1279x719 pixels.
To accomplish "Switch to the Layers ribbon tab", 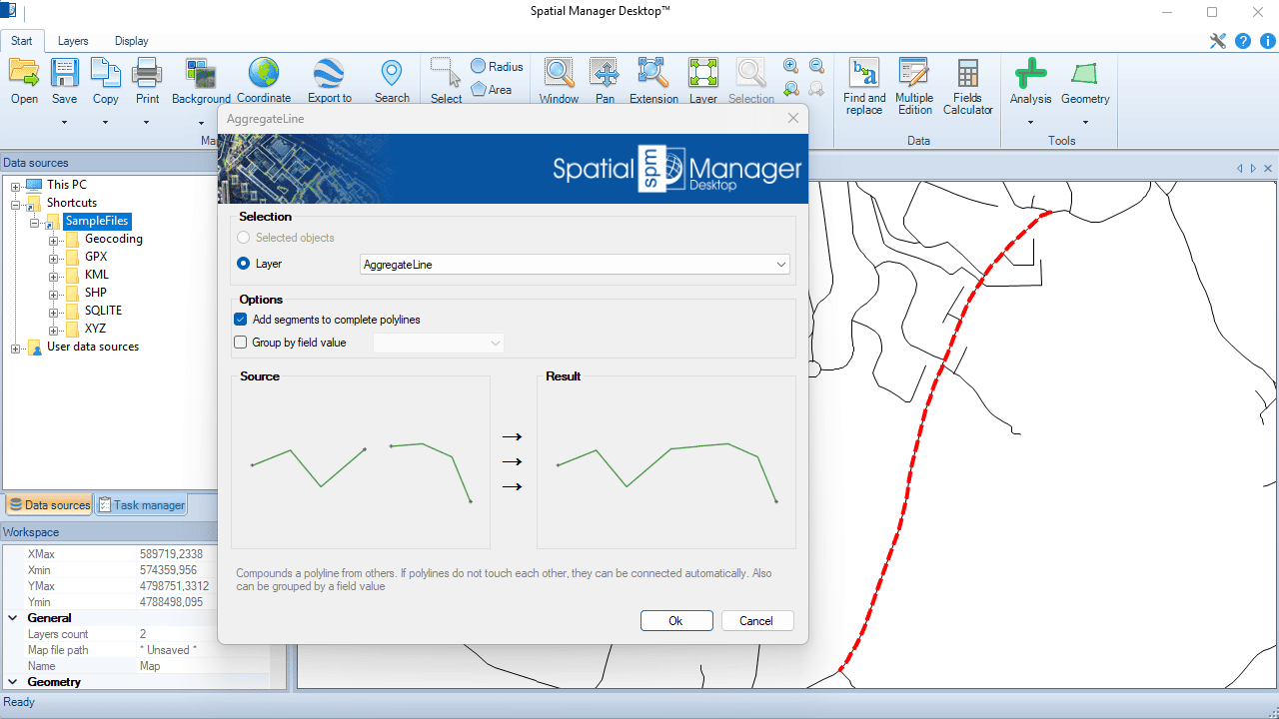I will pyautogui.click(x=73, y=41).
